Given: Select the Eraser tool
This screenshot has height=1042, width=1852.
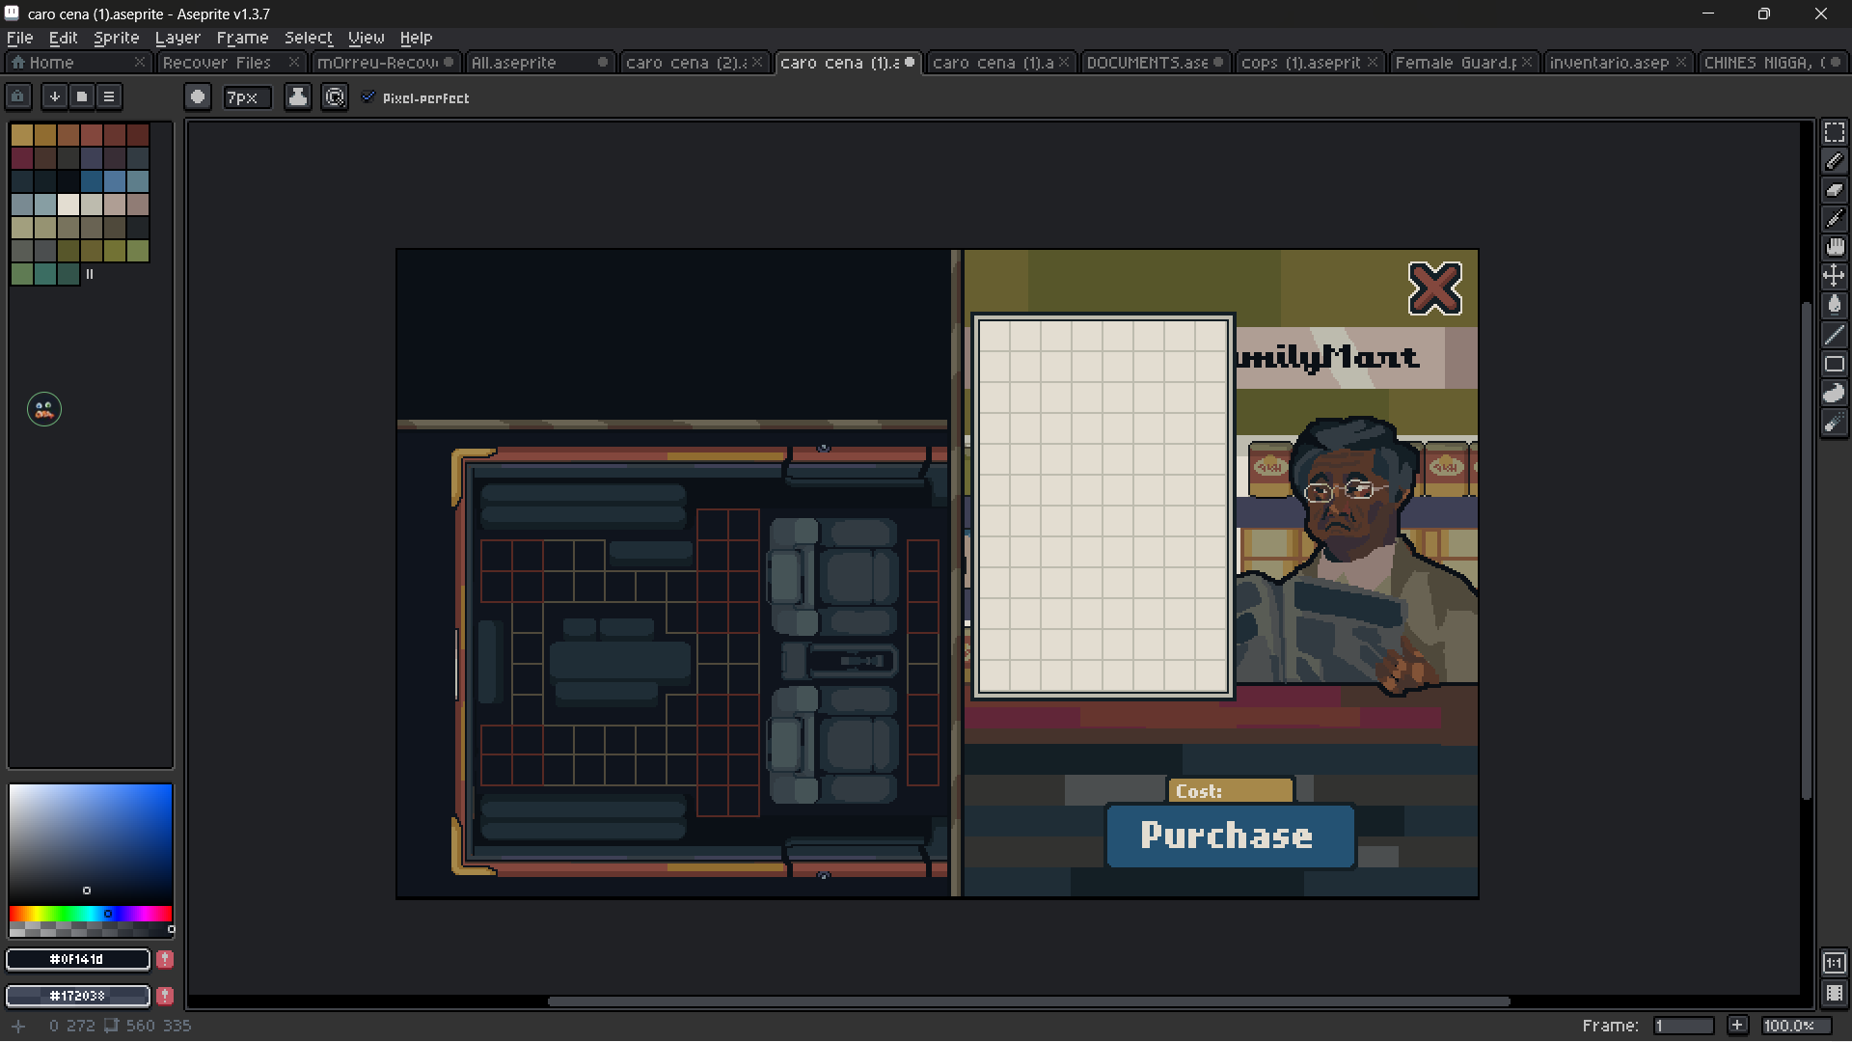Looking at the screenshot, I should coord(1834,190).
